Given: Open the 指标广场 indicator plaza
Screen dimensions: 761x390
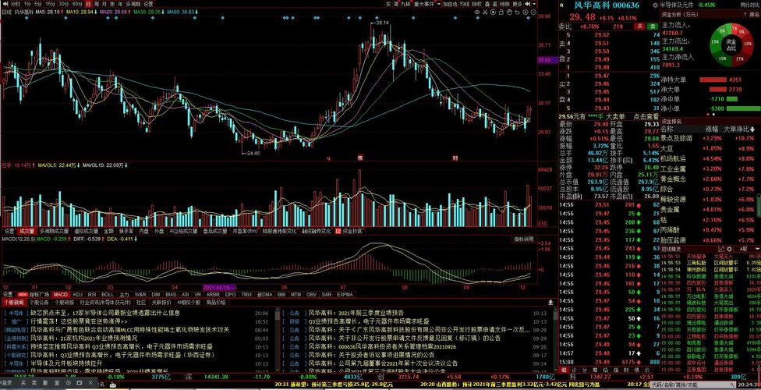Looking at the screenshot, I should [39, 294].
